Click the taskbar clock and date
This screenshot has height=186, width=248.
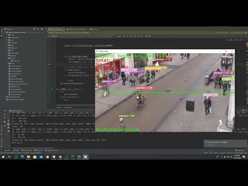click(x=237, y=157)
